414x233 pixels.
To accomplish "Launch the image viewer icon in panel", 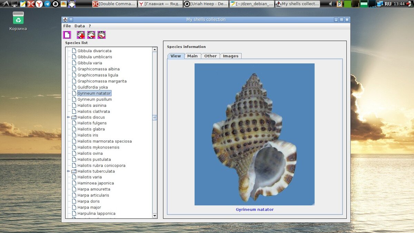I will [63, 4].
